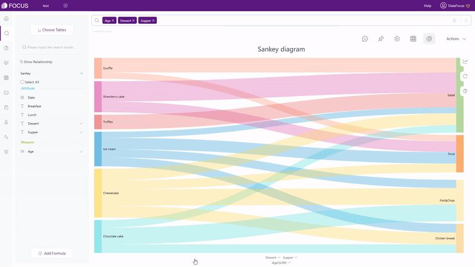The width and height of the screenshot is (475, 267).
Task: Select the chart view icon
Action: click(x=429, y=39)
